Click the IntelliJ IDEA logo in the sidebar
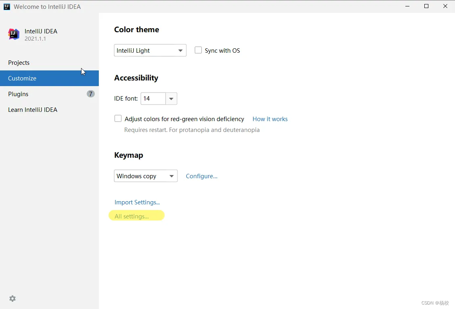This screenshot has width=455, height=309. [x=14, y=35]
